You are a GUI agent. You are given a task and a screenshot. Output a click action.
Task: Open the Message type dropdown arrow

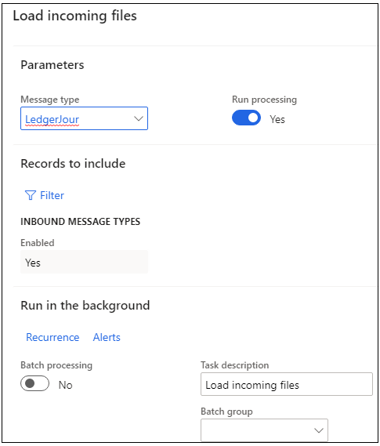pos(139,118)
